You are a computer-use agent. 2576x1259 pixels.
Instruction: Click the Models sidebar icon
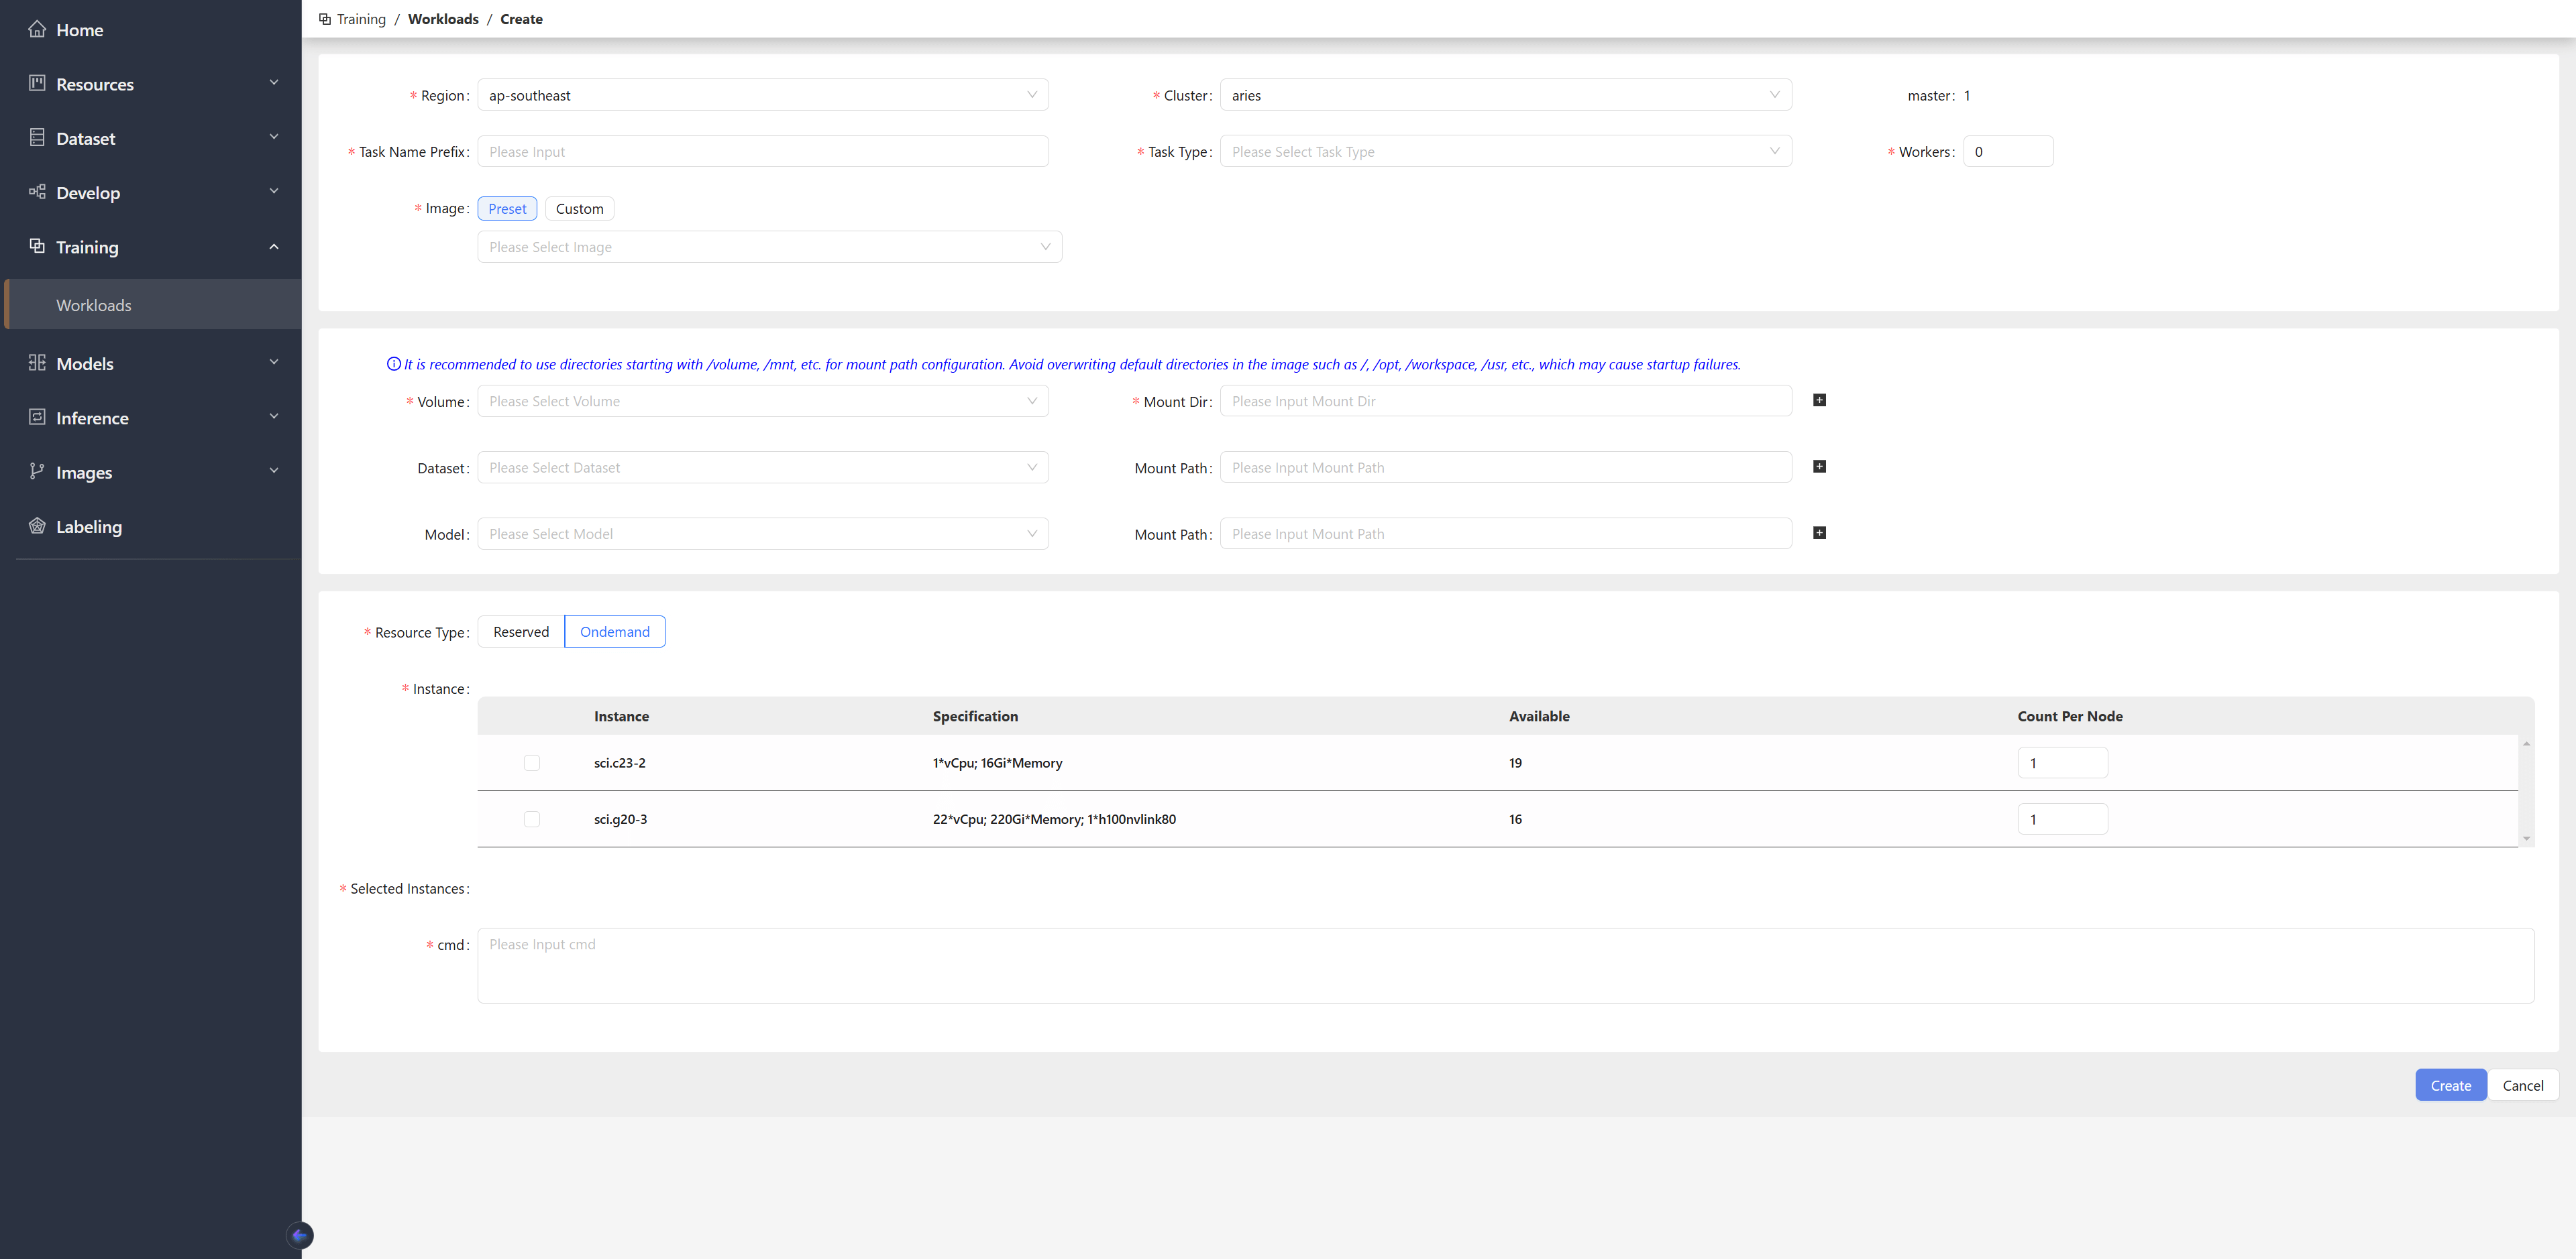[37, 363]
